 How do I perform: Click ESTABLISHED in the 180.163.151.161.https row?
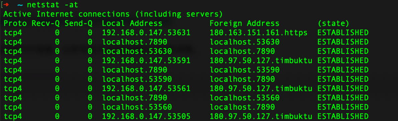point(343,33)
